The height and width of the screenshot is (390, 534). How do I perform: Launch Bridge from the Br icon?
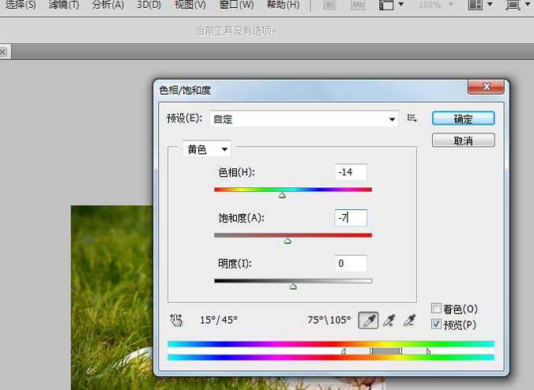pos(329,5)
